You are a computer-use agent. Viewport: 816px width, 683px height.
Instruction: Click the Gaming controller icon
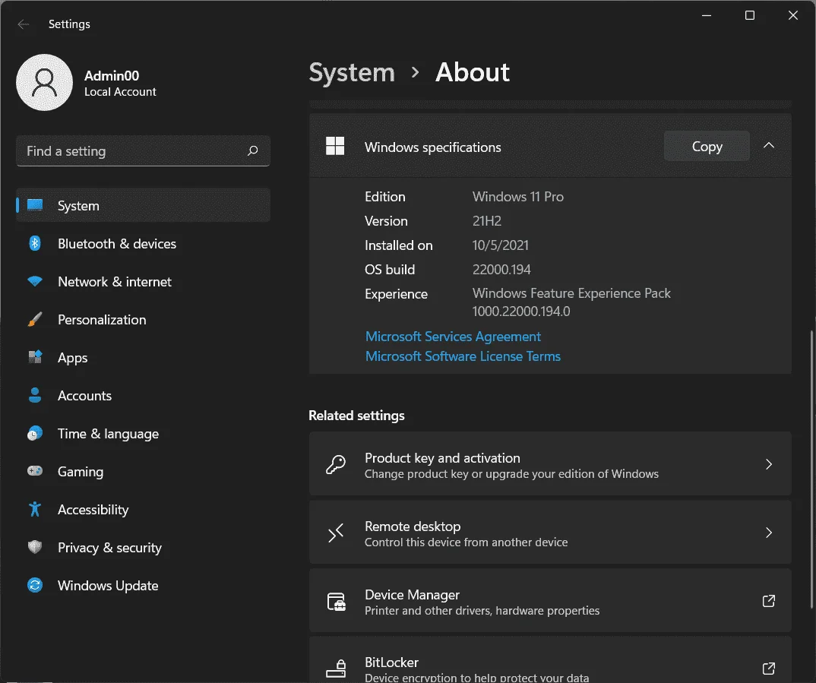pos(35,471)
